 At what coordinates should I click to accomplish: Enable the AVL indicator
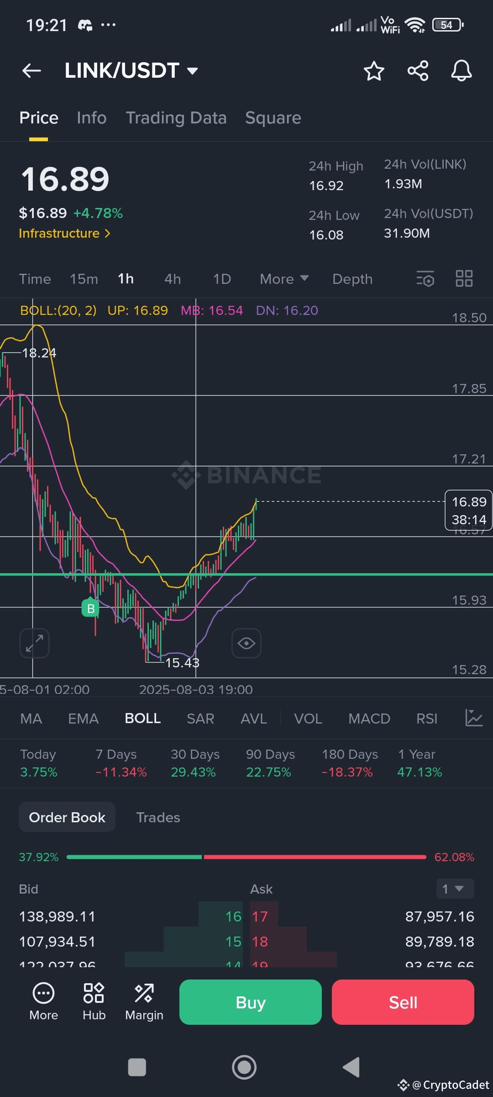click(254, 719)
